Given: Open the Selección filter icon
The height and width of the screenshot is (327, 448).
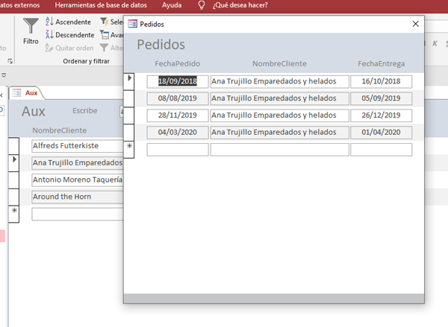Looking at the screenshot, I should coord(104,22).
